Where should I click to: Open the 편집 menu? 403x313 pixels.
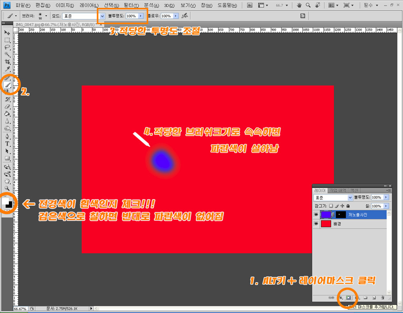[43, 5]
